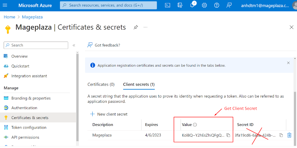Open portal settings gear

click(x=205, y=5)
